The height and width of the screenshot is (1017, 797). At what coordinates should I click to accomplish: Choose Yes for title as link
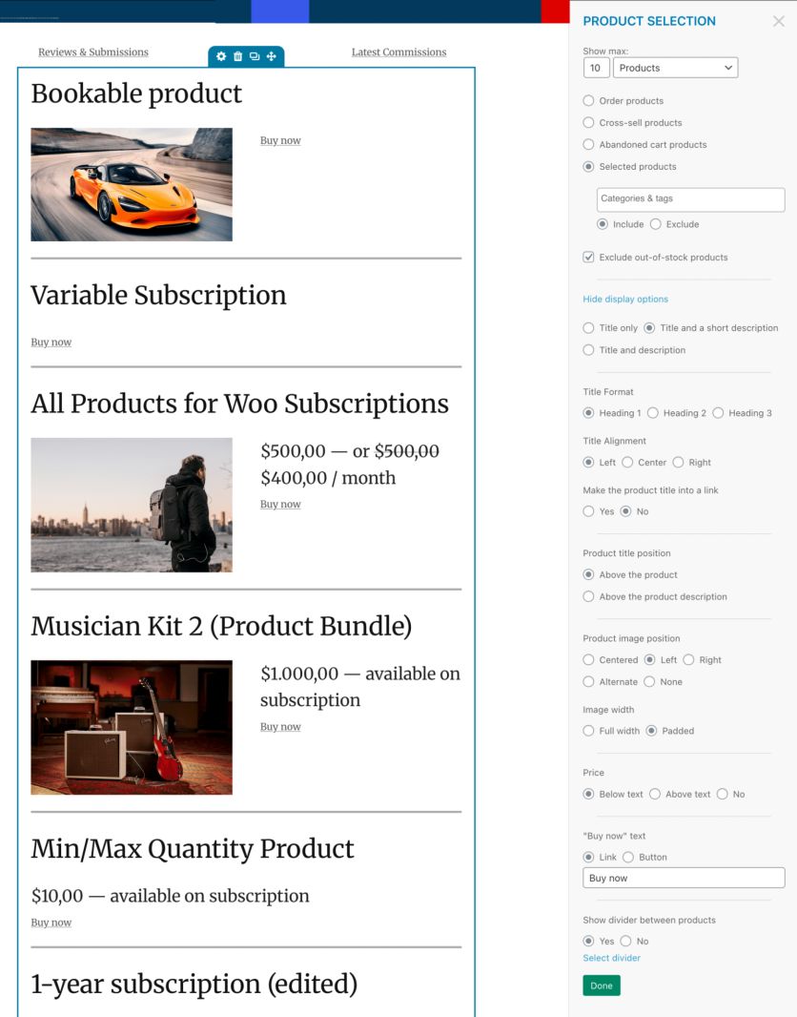click(x=588, y=511)
